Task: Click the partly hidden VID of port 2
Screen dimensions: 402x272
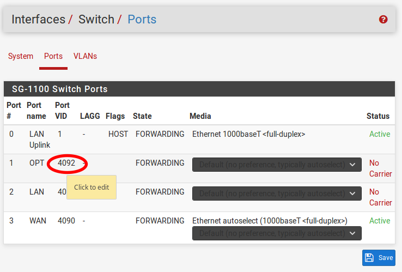Action: coord(62,192)
